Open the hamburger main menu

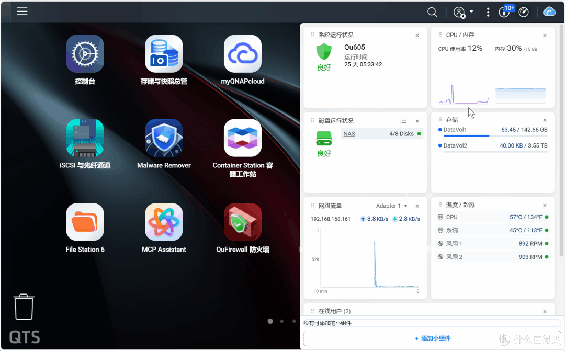(22, 12)
